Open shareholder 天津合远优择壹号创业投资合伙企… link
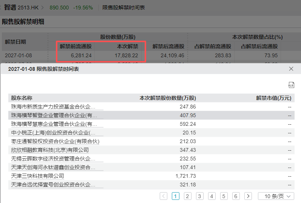Viewport: 301px width, 203px height. click(x=53, y=185)
